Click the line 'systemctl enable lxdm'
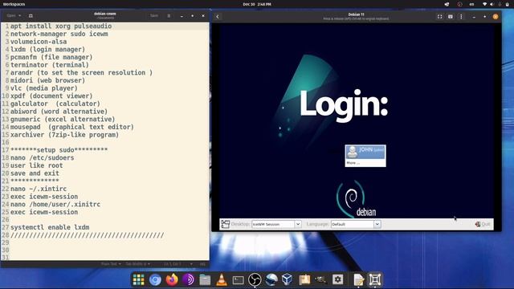 pyautogui.click(x=50, y=227)
